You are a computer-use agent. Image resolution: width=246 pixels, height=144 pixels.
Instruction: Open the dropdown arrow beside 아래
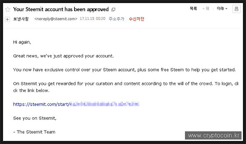[226, 9]
